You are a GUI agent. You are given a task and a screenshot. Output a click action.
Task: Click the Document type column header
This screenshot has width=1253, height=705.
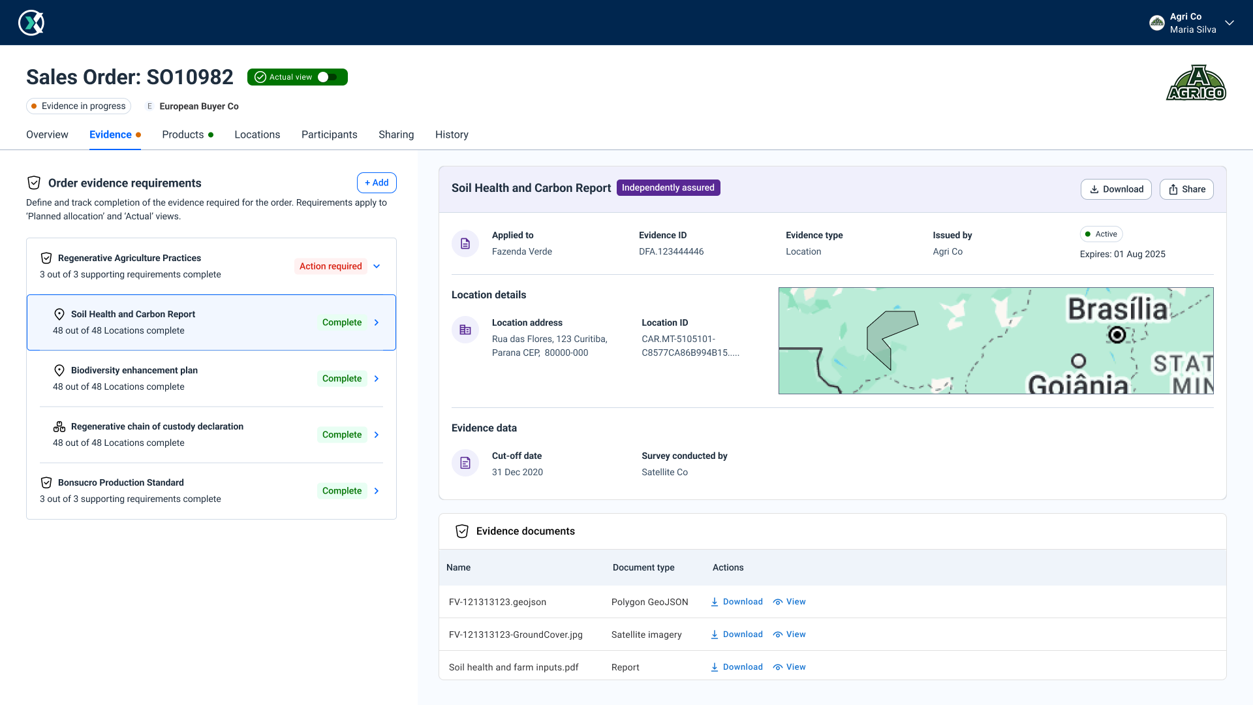tap(643, 567)
